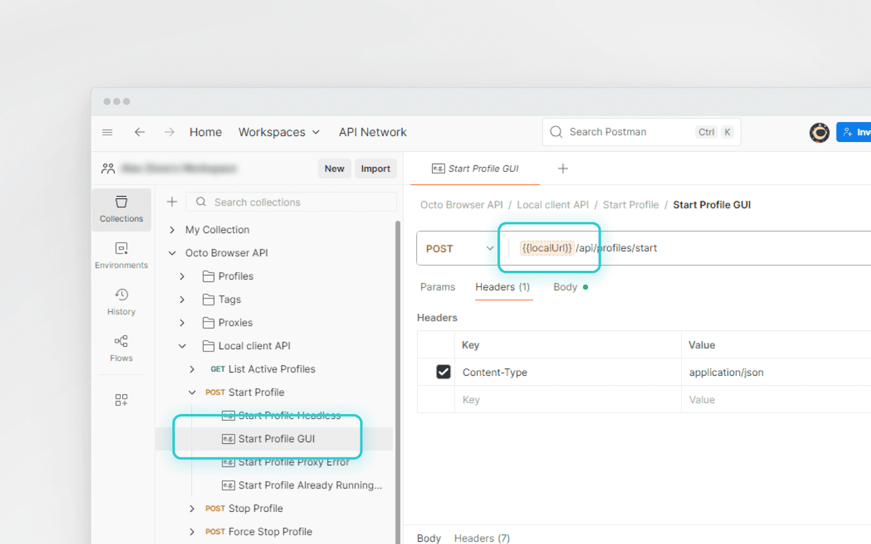Go forward with the right arrow
Viewport: 871px width, 544px height.
click(169, 132)
